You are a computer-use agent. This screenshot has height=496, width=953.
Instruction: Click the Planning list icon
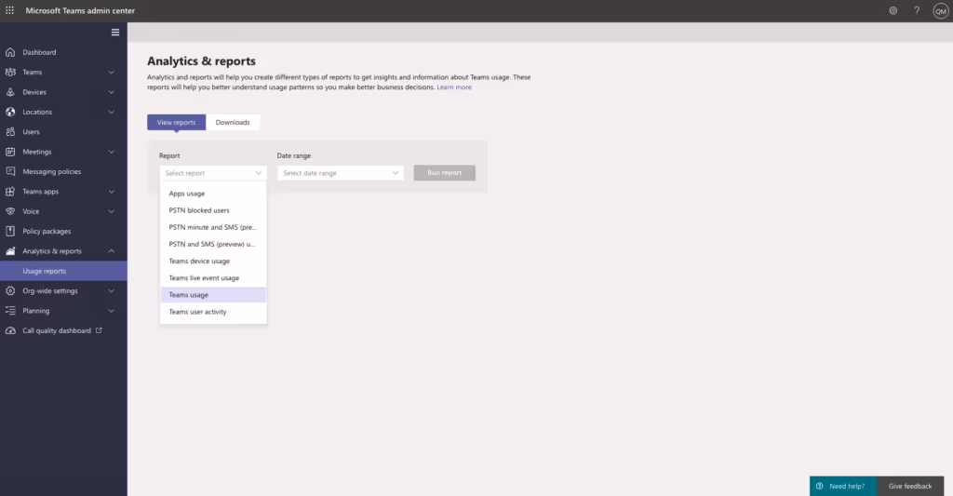tap(10, 311)
